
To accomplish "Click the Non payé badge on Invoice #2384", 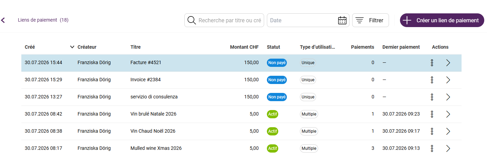I will (x=277, y=80).
